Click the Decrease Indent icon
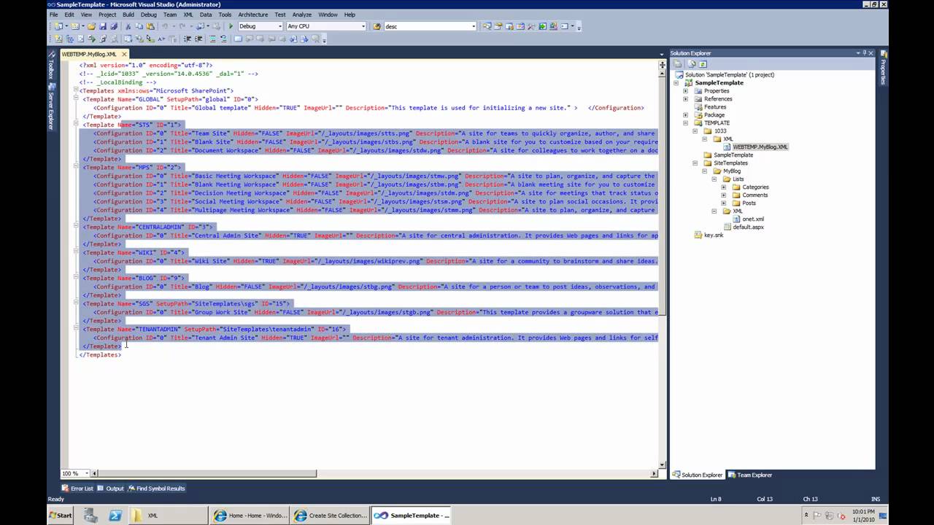This screenshot has width=934, height=525. pos(187,39)
